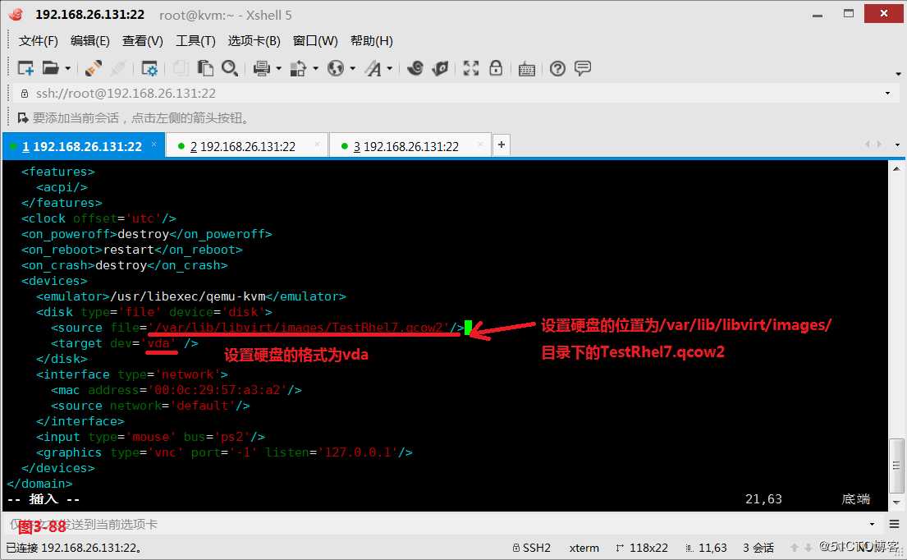Click the <emulator> line in terminal
This screenshot has width=907, height=560.
tap(191, 296)
